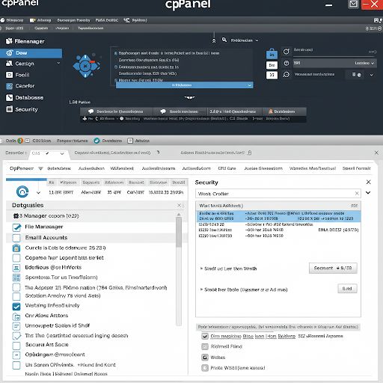This screenshot has height=383, width=383.
Task: Click the chat search icon in the third row
Action: pos(287,75)
